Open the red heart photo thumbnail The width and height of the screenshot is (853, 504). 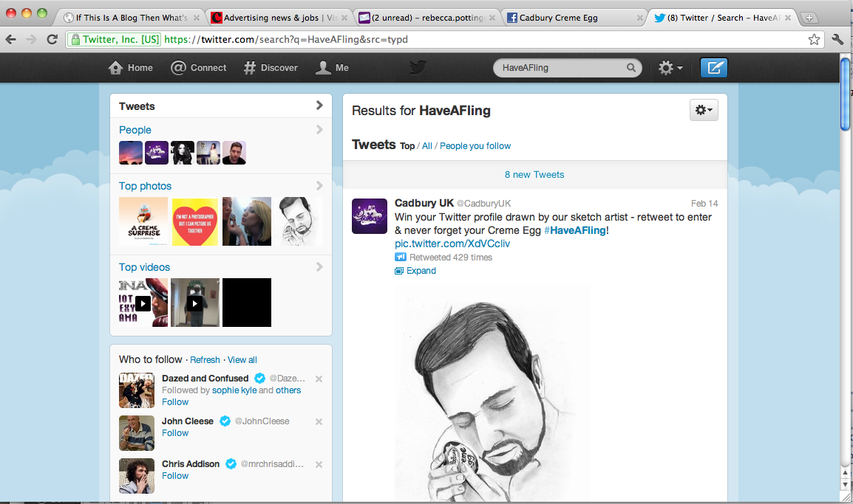tap(194, 221)
